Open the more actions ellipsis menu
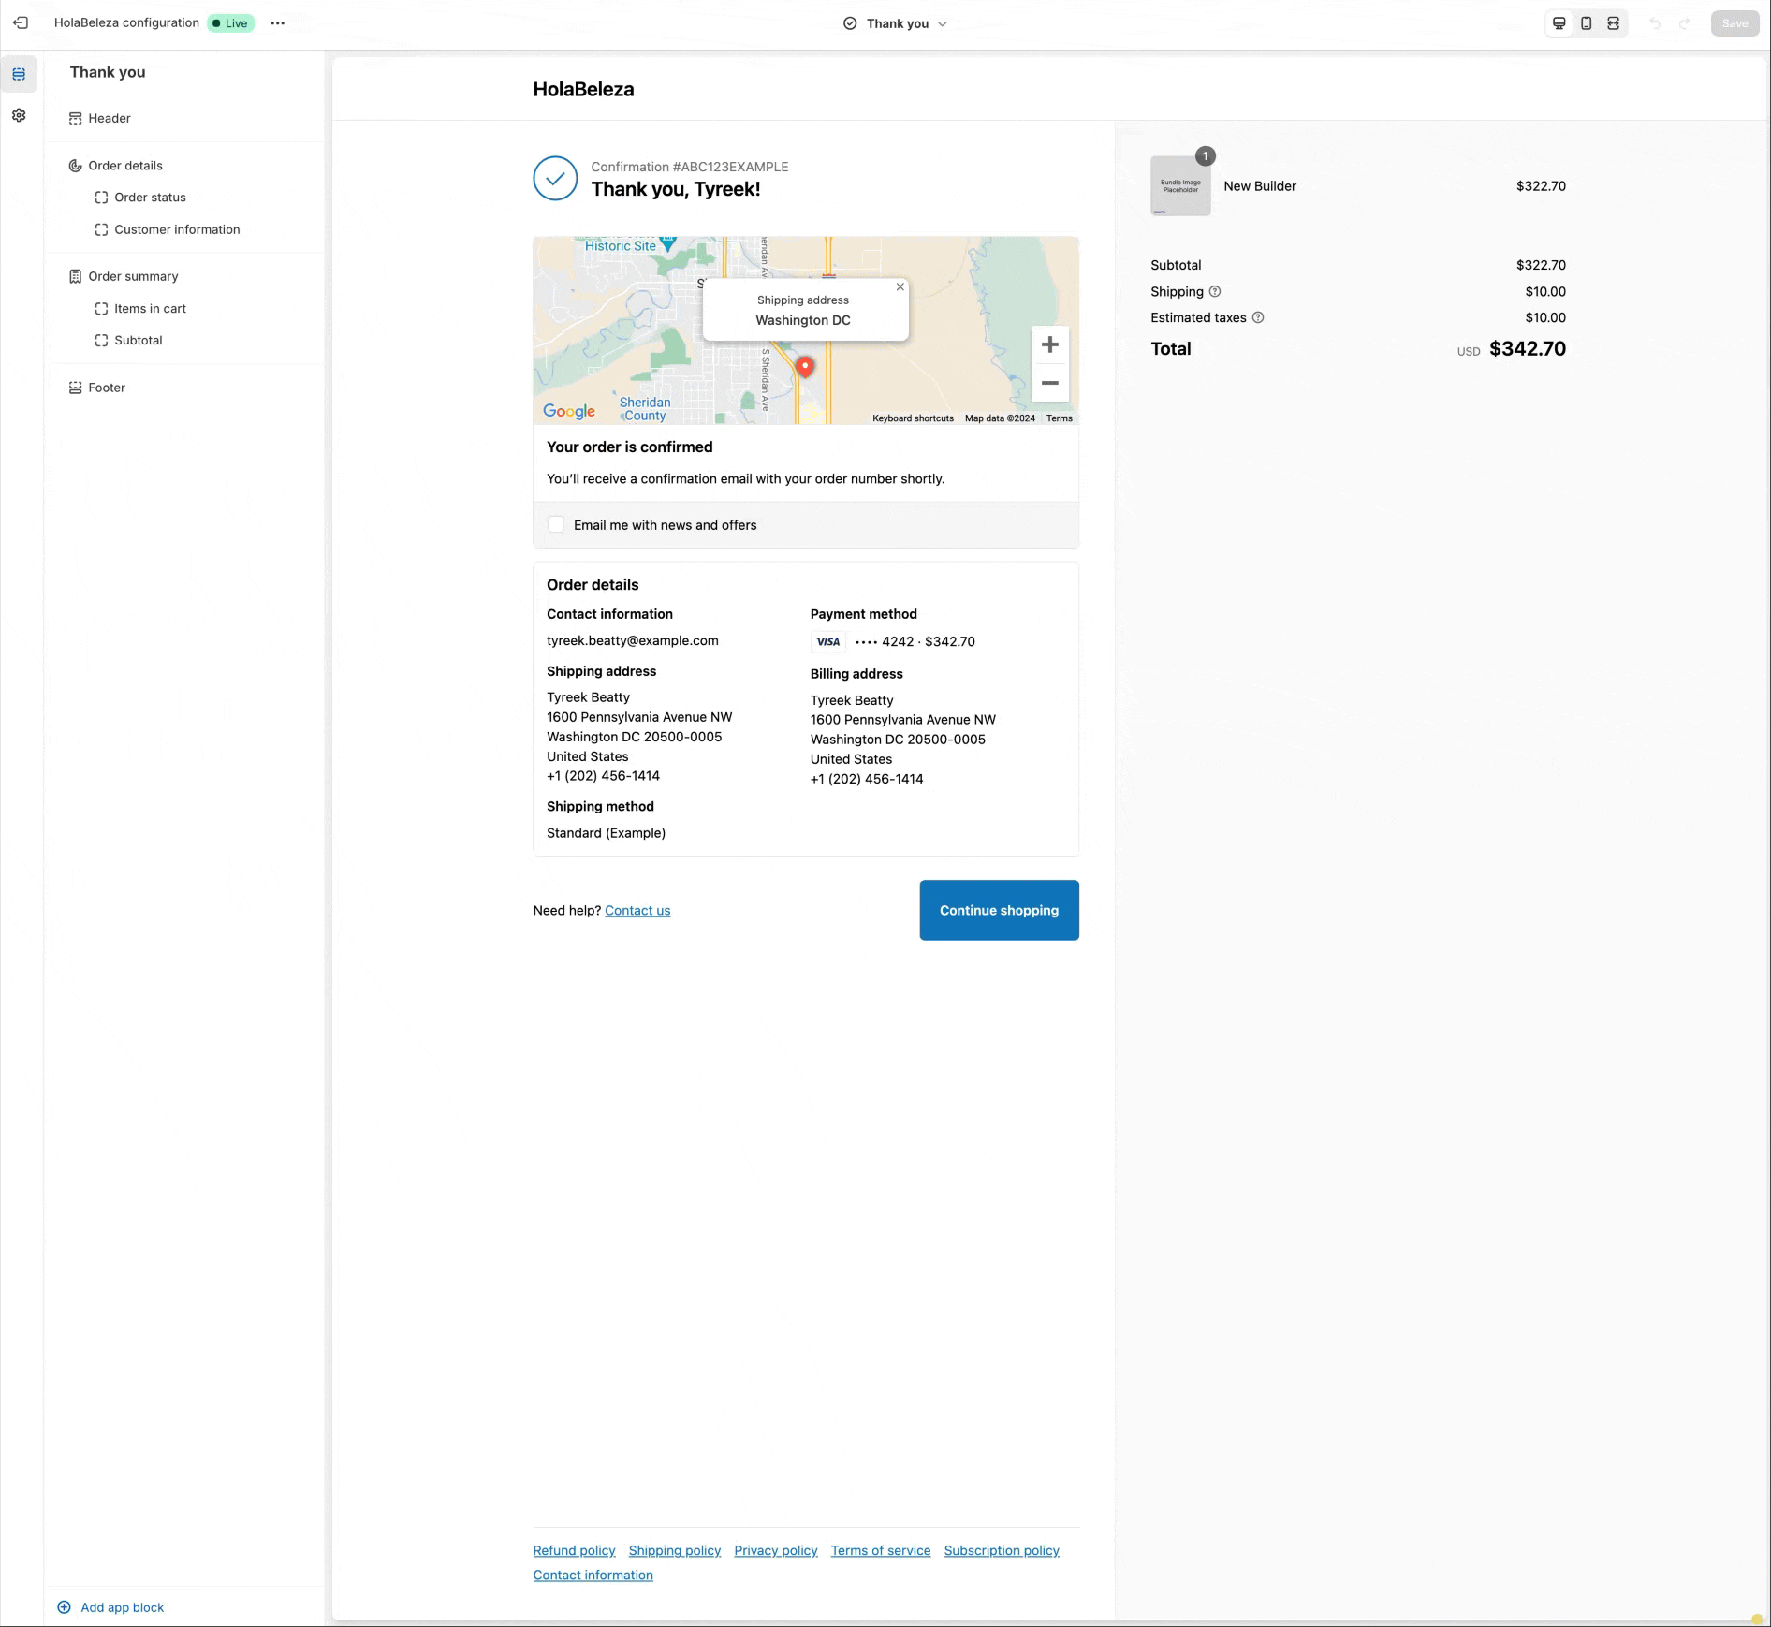The height and width of the screenshot is (1627, 1771). pos(277,23)
